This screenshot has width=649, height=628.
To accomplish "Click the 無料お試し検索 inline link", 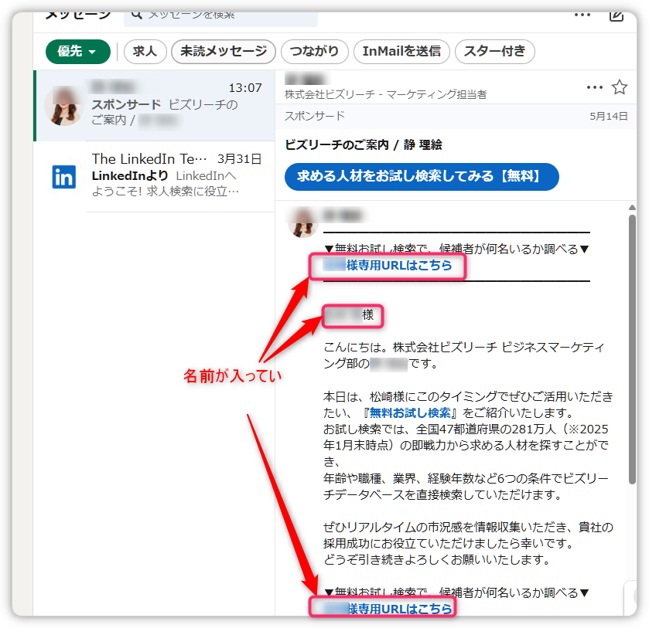I will click(x=410, y=412).
